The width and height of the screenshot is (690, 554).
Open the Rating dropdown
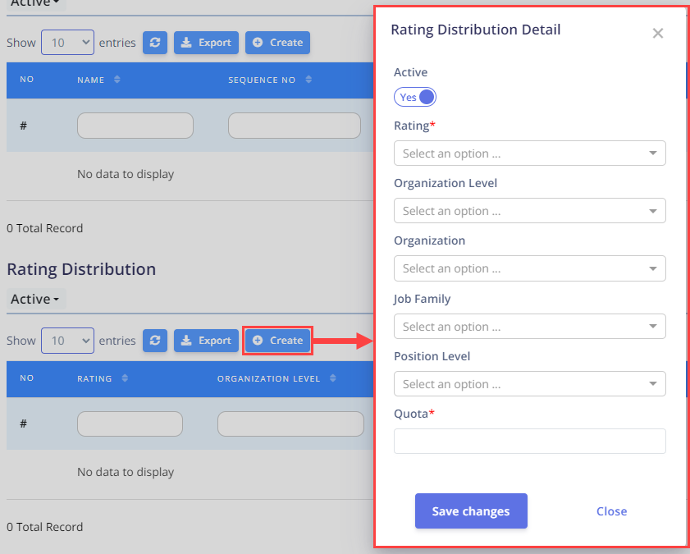pyautogui.click(x=530, y=153)
